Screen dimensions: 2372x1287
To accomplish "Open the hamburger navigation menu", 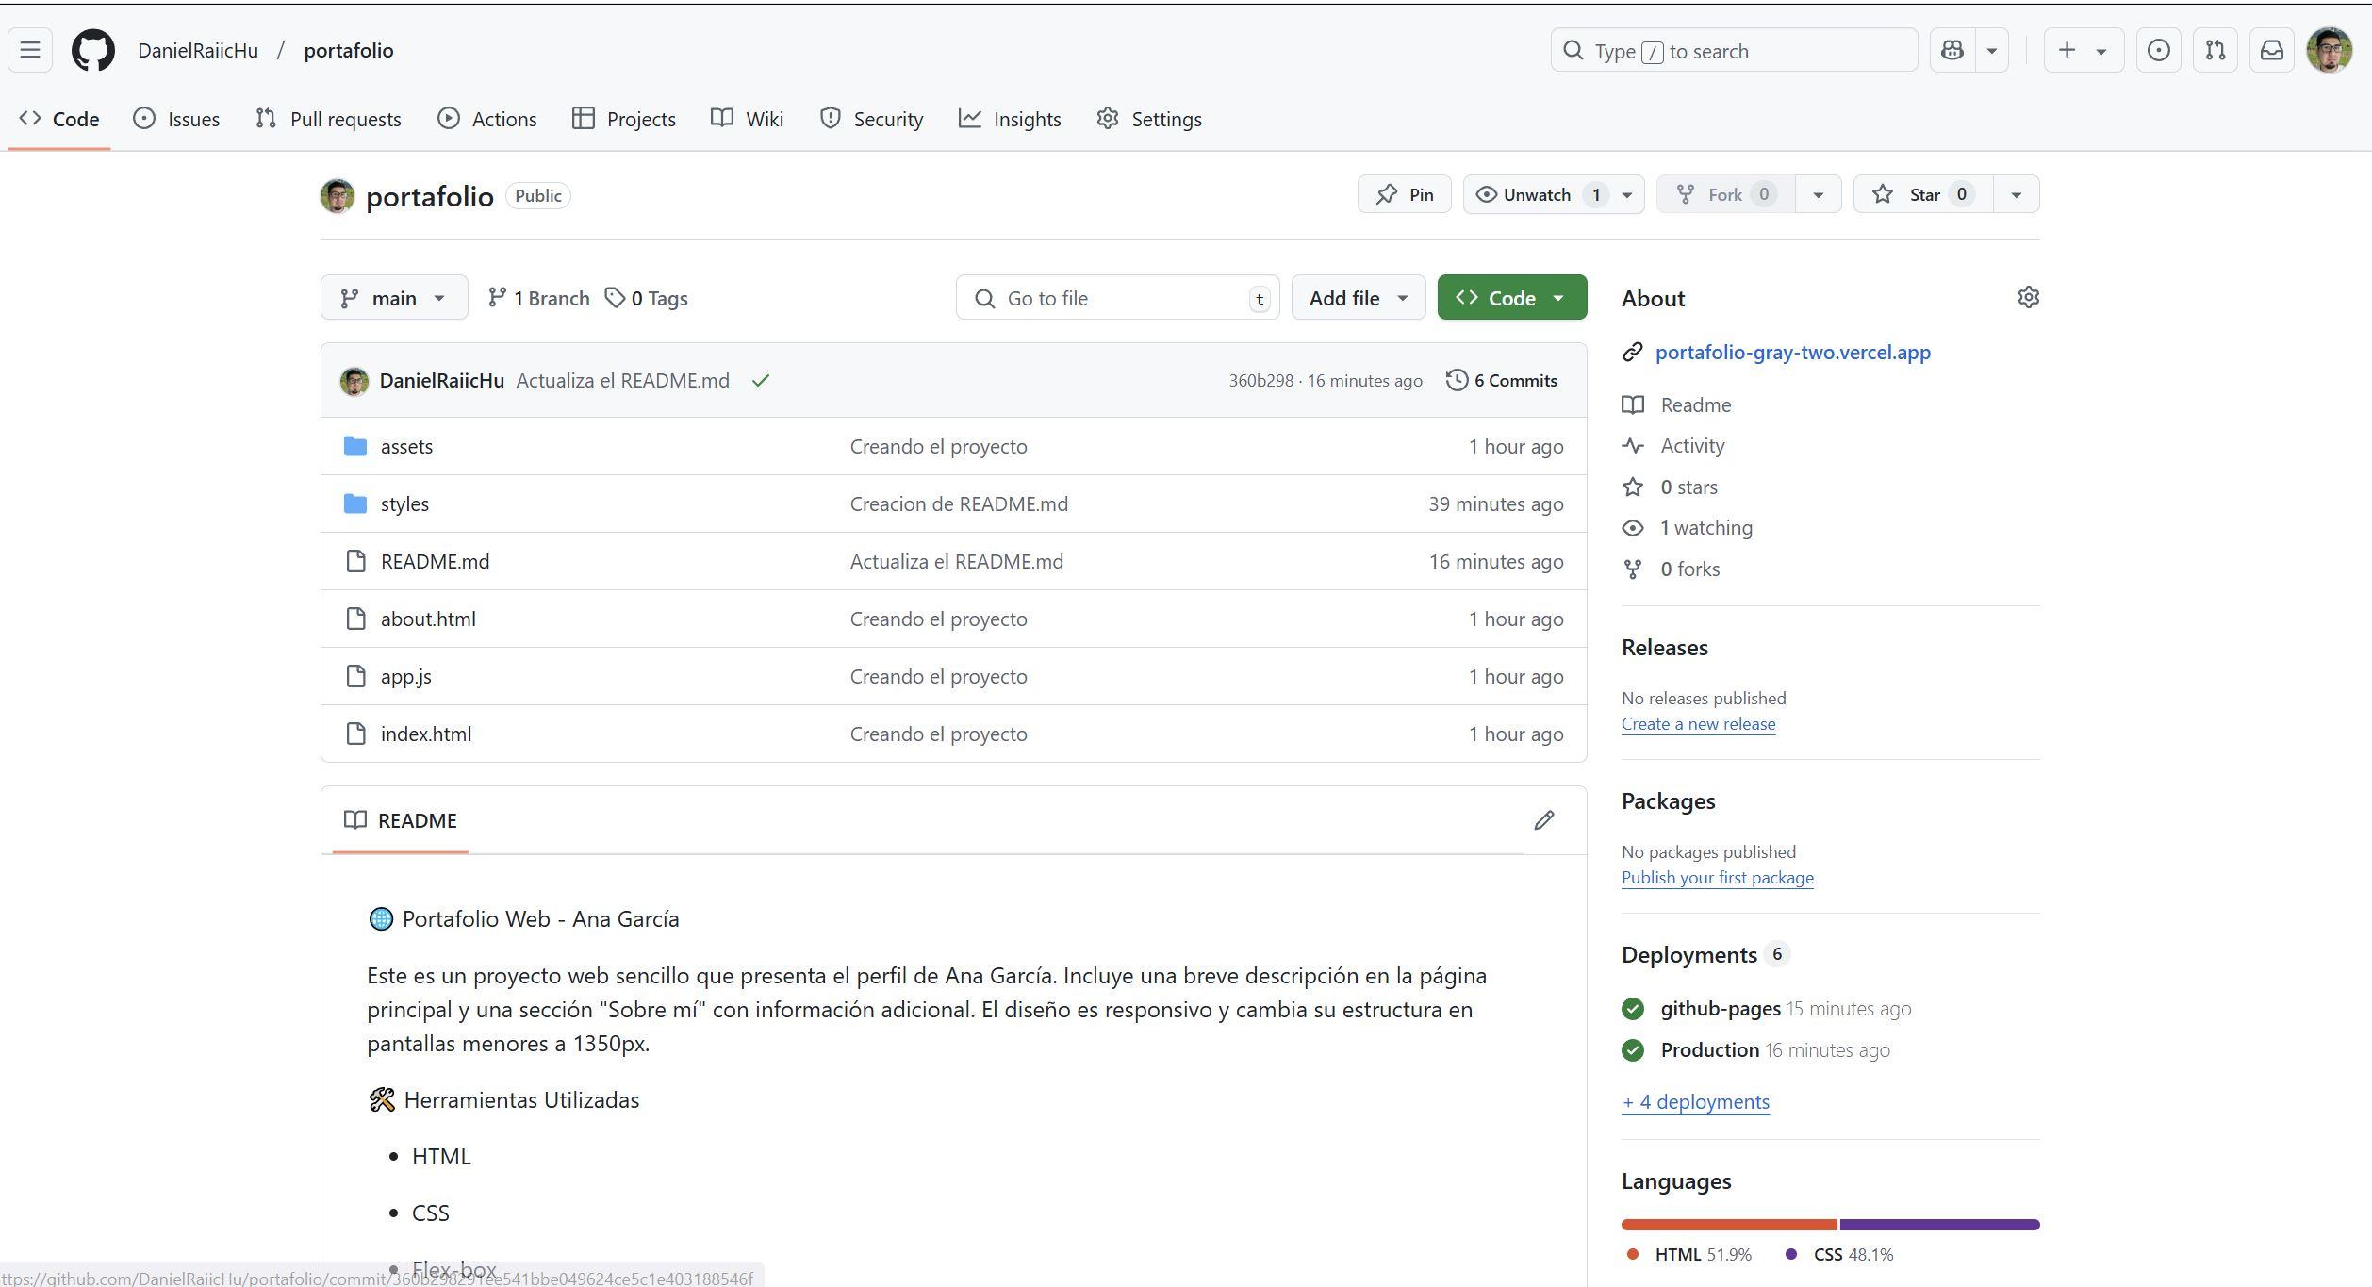I will (30, 50).
